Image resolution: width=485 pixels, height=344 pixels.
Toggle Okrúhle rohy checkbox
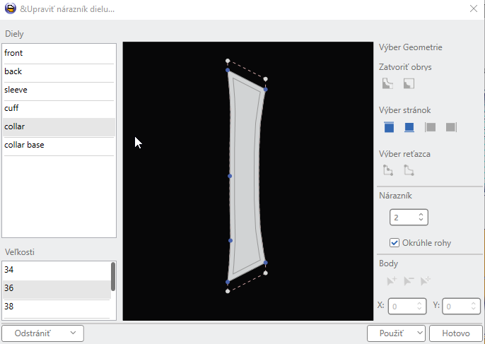[394, 242]
